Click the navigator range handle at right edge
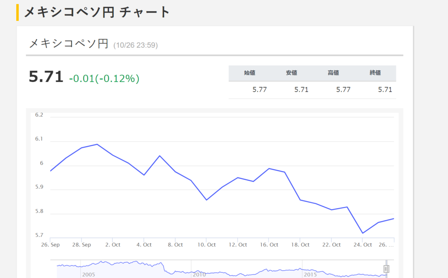The image size is (448, 278). (386, 269)
